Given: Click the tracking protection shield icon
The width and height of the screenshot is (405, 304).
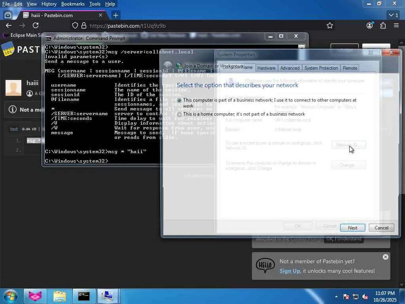Looking at the screenshot, I should pos(75,25).
